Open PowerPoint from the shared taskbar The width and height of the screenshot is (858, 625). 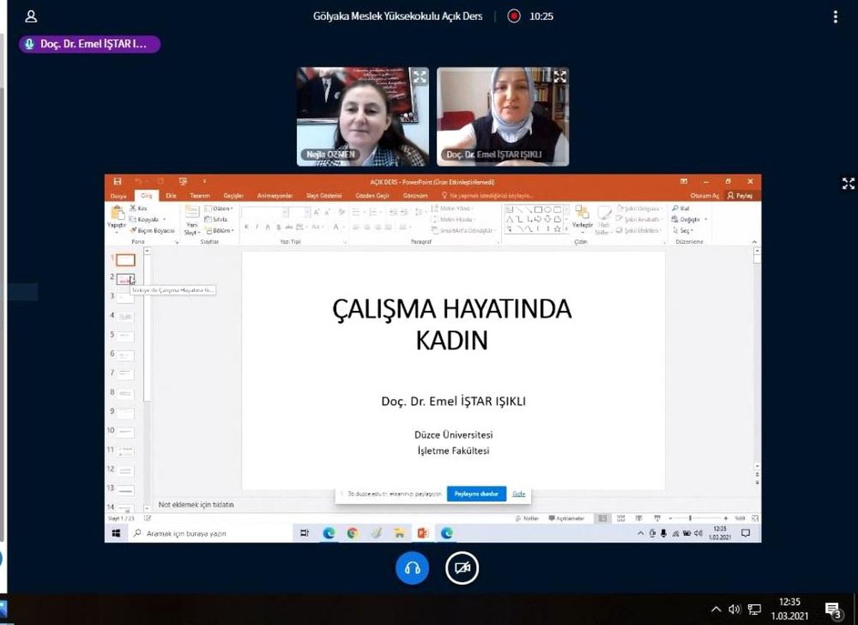tap(423, 533)
